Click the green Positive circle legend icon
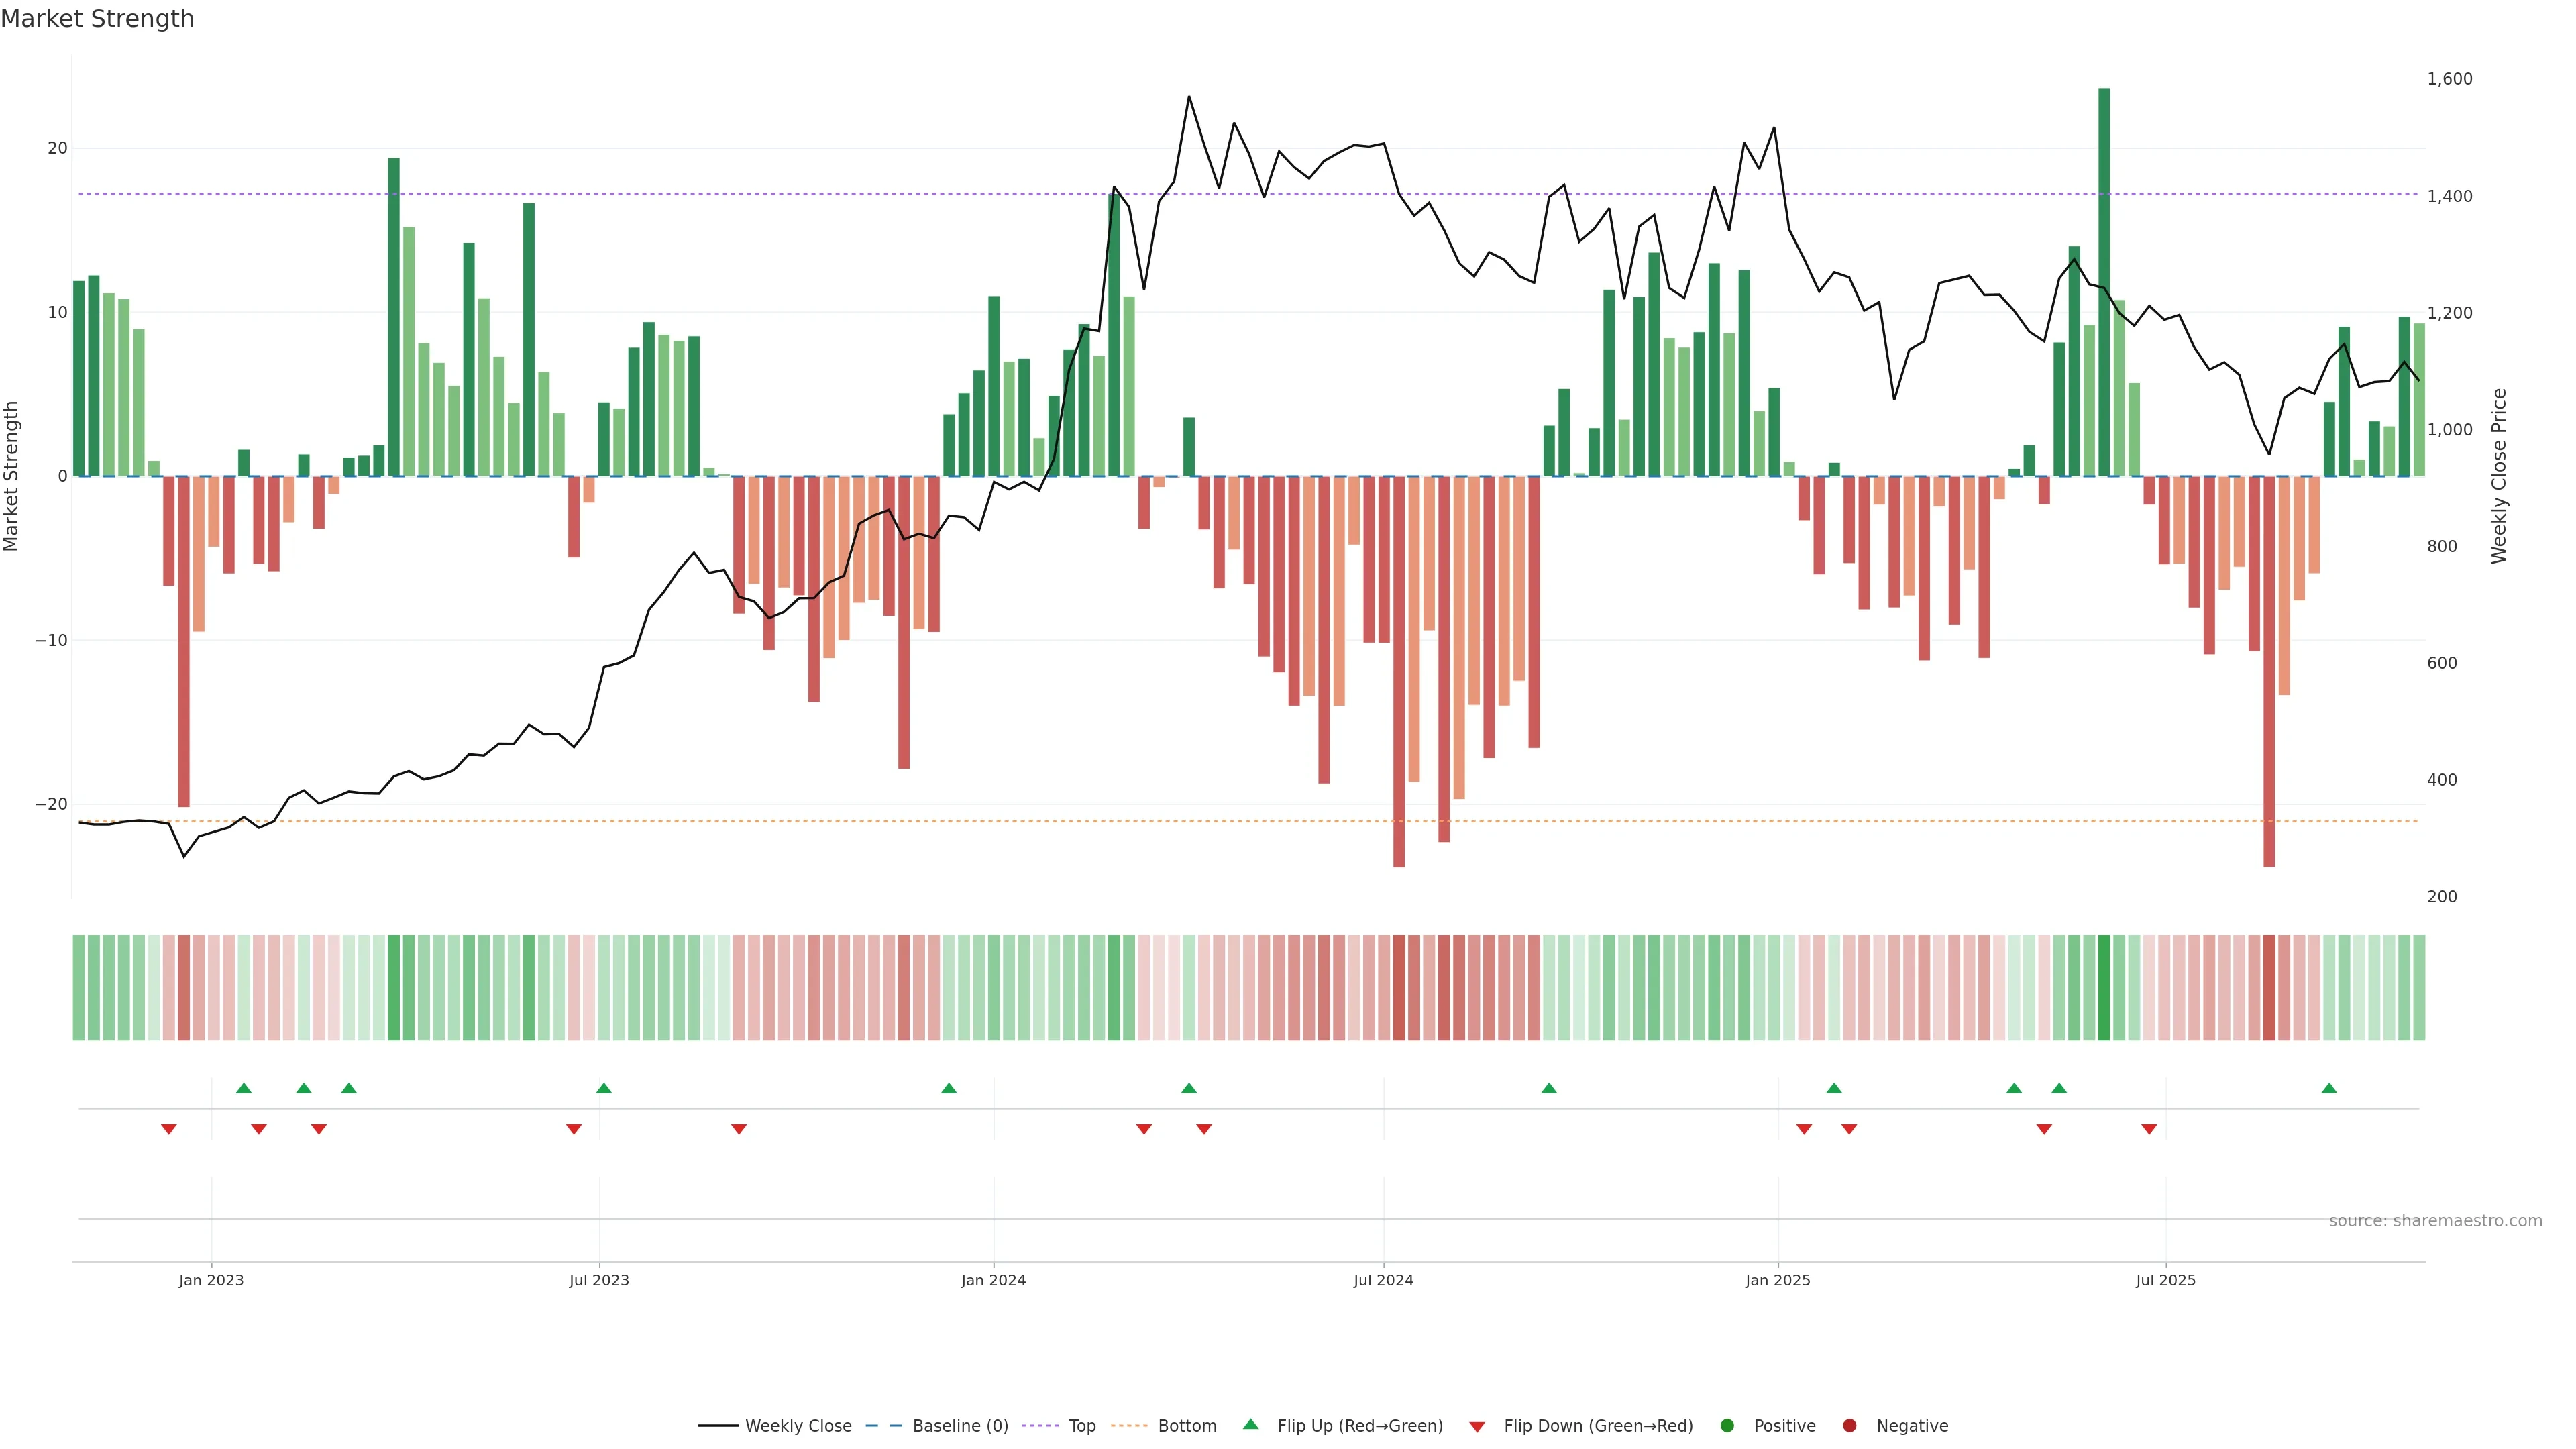The image size is (2576, 1449). pos(1727,1426)
